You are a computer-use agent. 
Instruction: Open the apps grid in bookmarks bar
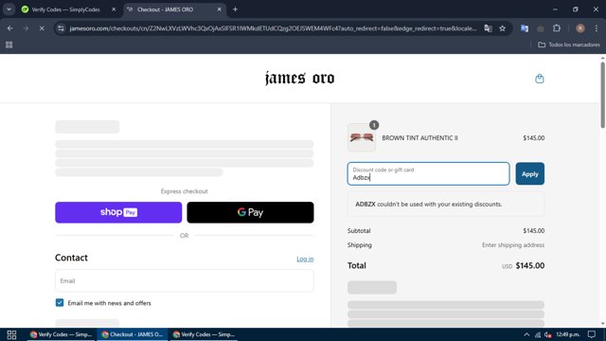(x=9, y=45)
